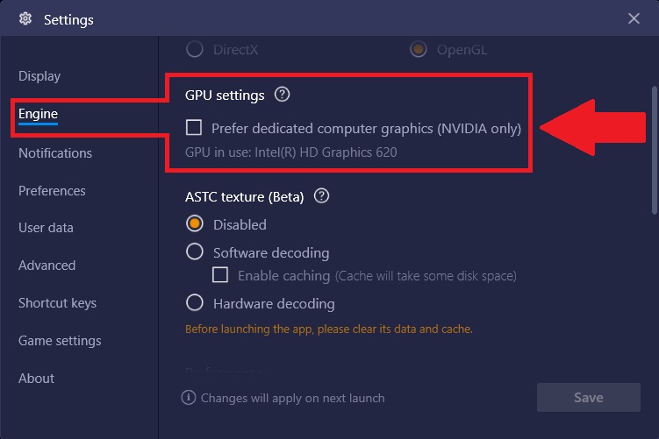Viewport: 659px width, 439px height.
Task: Open the Game settings section
Action: tap(60, 341)
